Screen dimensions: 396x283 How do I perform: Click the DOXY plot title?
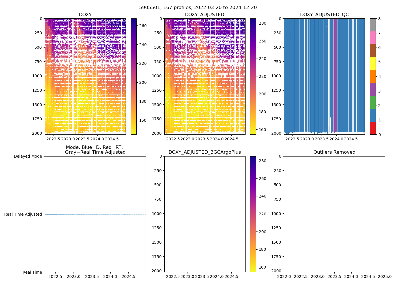(x=85, y=15)
